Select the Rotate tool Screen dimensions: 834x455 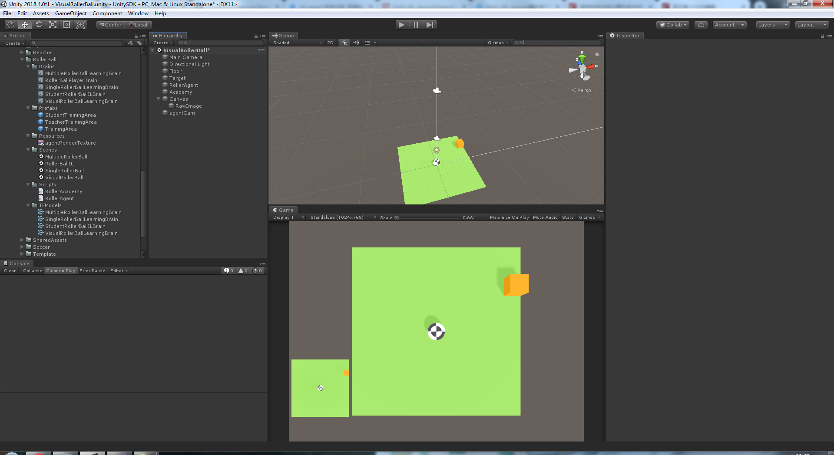39,24
